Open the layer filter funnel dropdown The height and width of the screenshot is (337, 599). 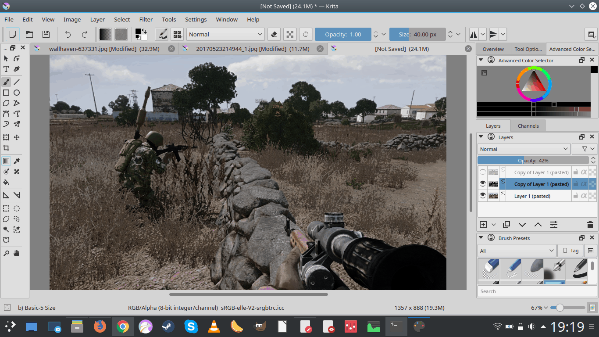pyautogui.click(x=585, y=149)
